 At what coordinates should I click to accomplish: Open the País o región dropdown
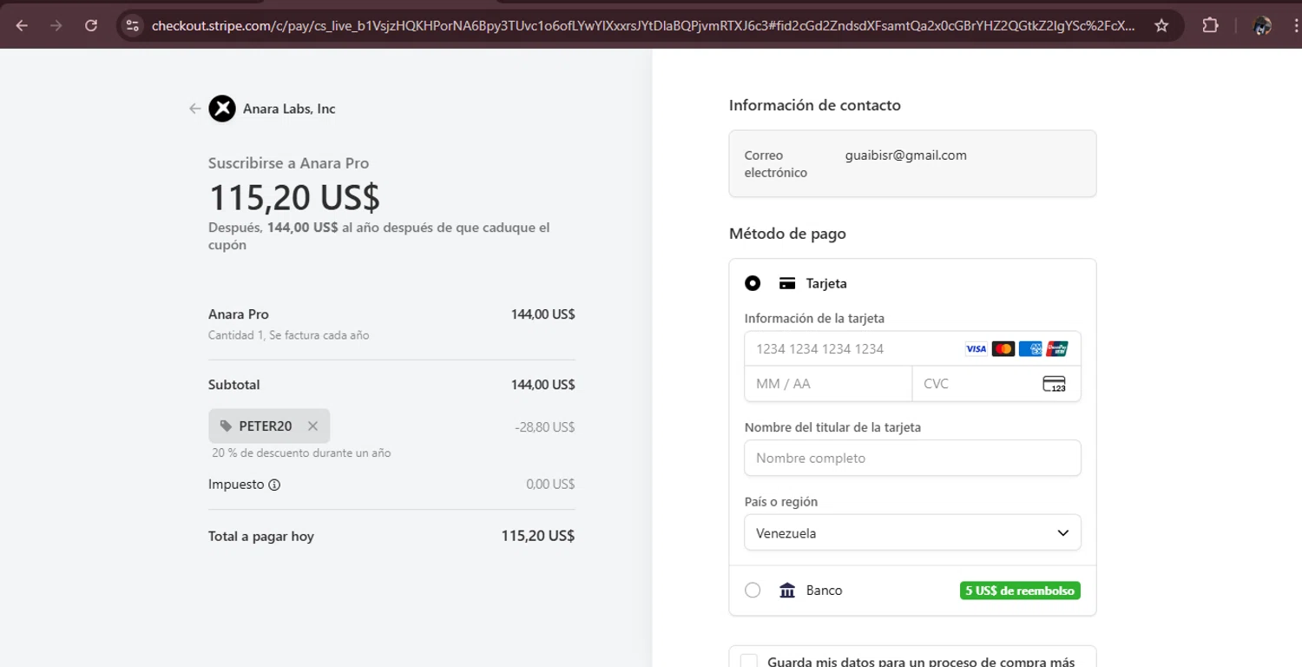tap(912, 532)
